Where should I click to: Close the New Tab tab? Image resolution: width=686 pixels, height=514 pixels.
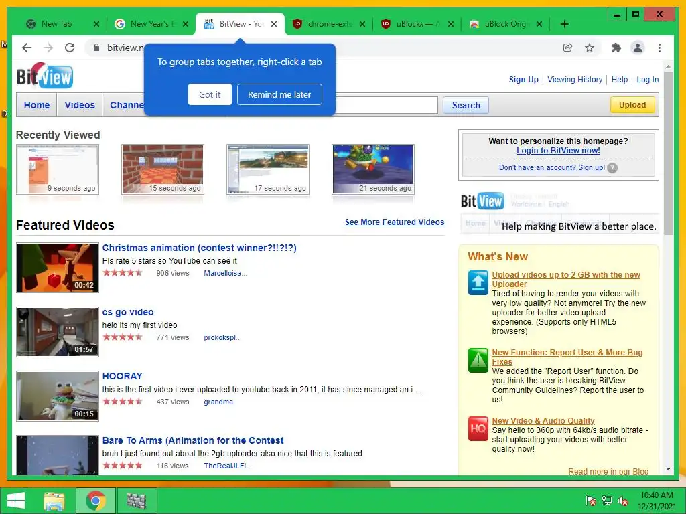pyautogui.click(x=96, y=24)
